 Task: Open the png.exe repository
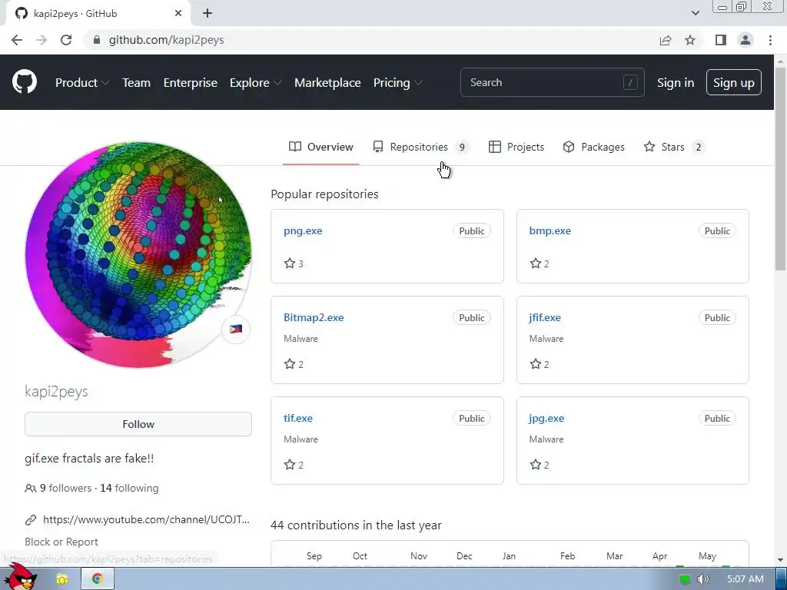coord(303,230)
